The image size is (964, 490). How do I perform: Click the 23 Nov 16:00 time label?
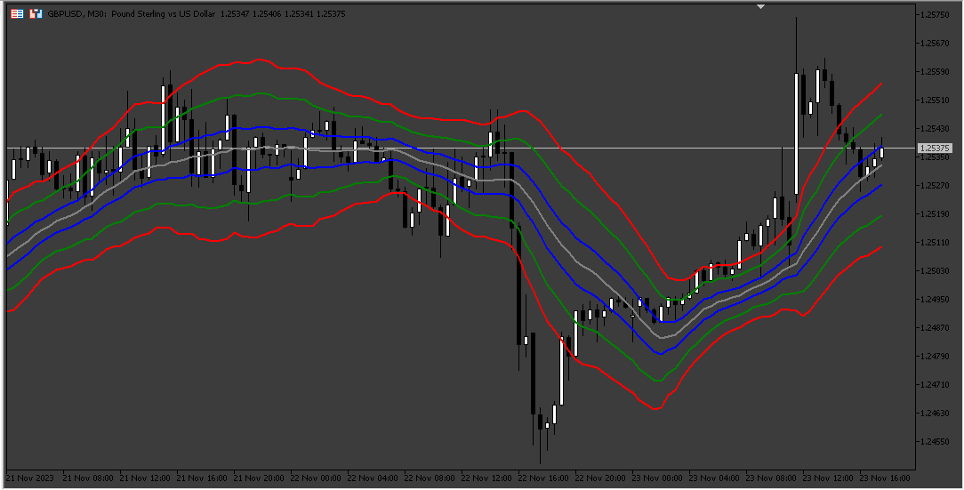tap(884, 478)
